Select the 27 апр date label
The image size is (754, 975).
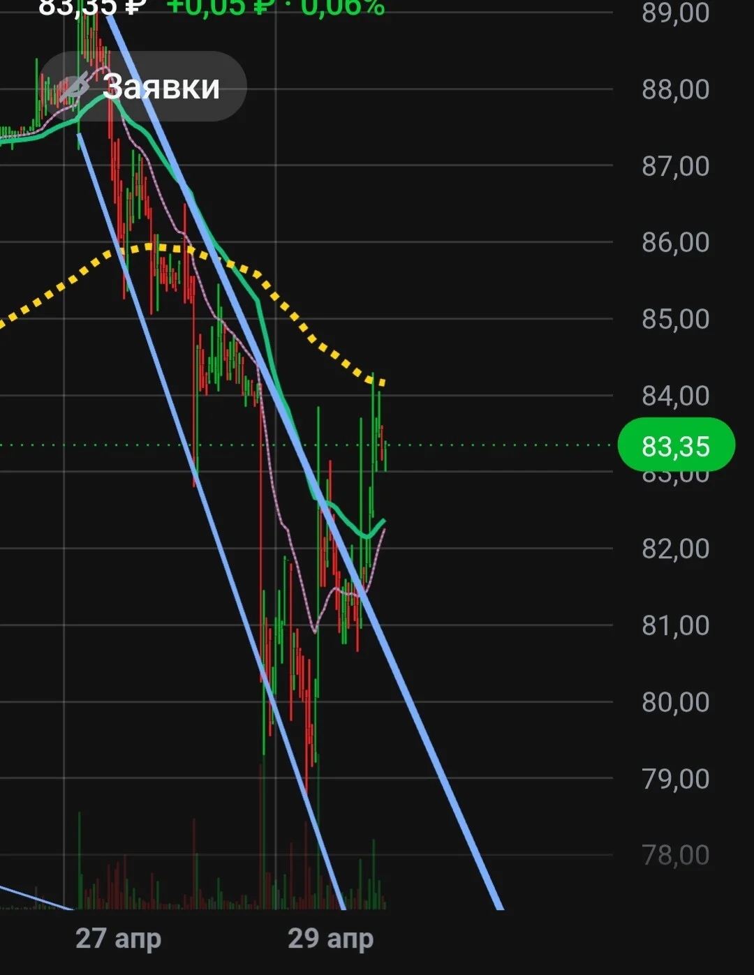coord(118,939)
